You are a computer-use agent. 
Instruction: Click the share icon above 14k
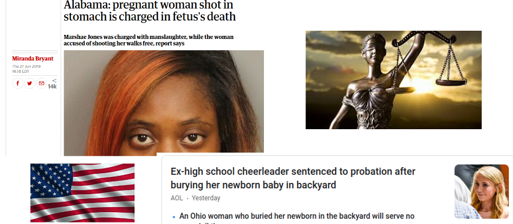click(x=54, y=80)
